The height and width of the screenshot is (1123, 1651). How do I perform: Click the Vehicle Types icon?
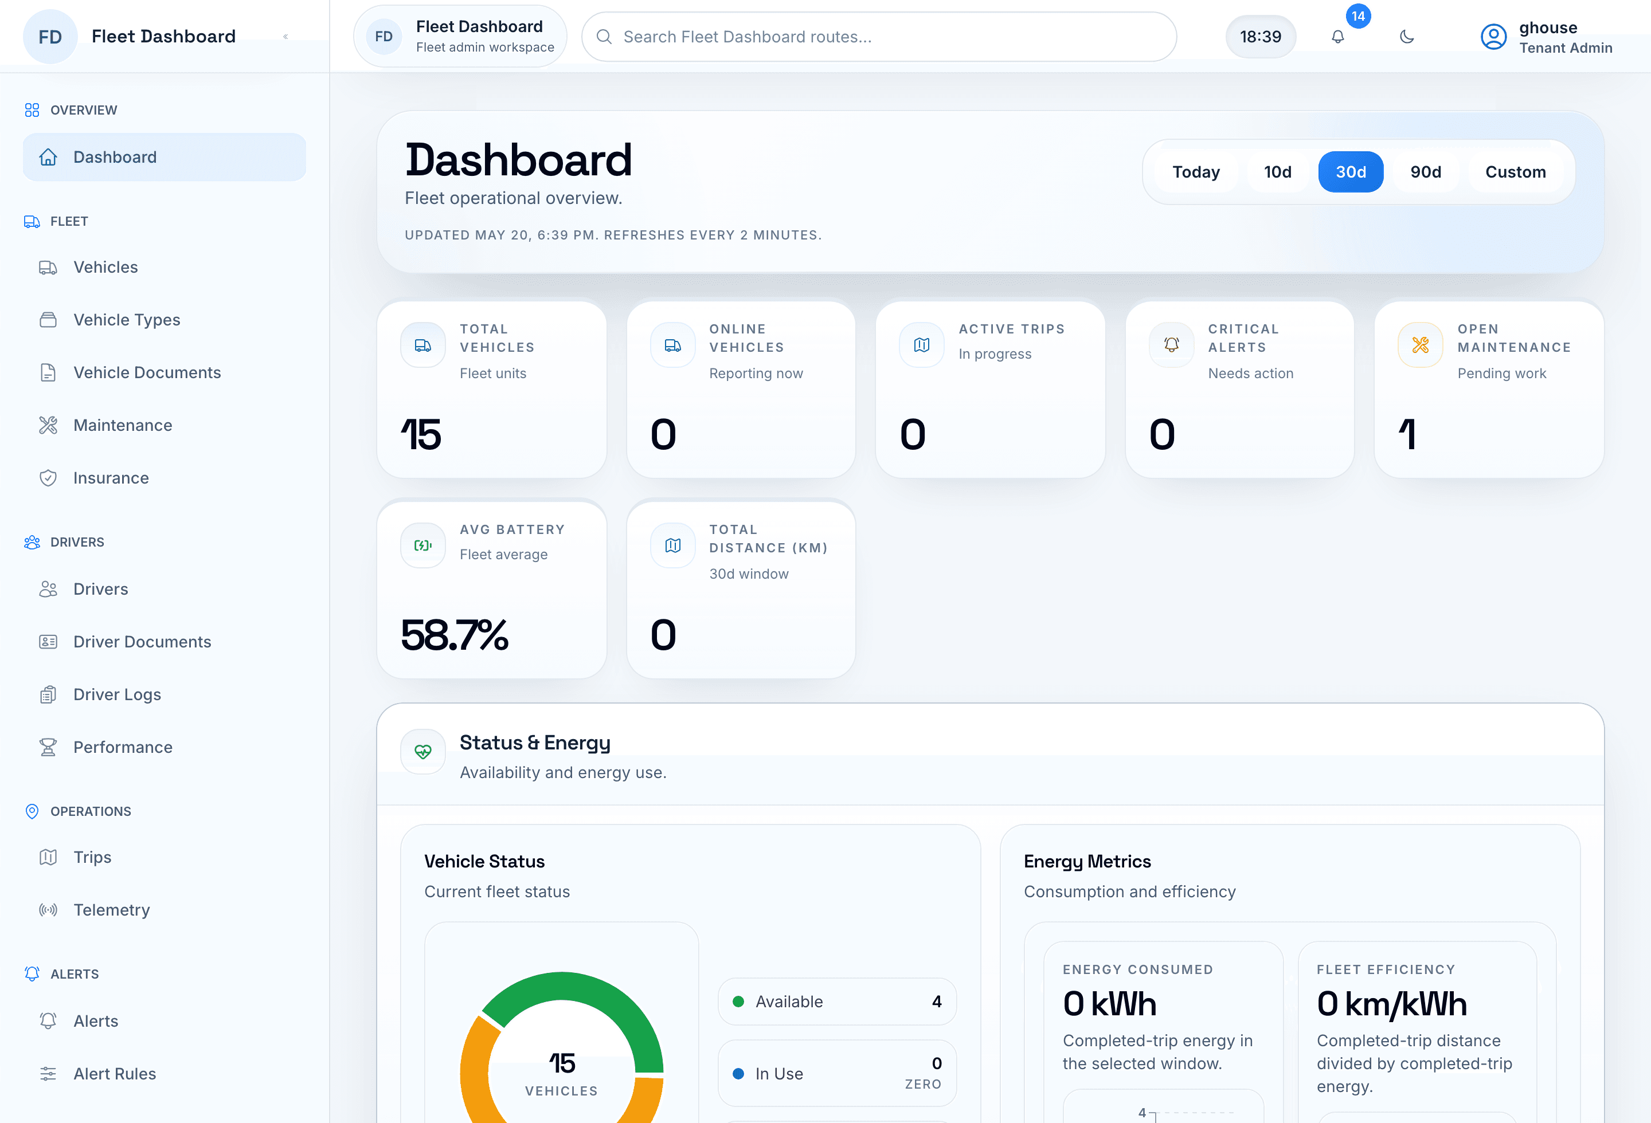click(x=48, y=320)
